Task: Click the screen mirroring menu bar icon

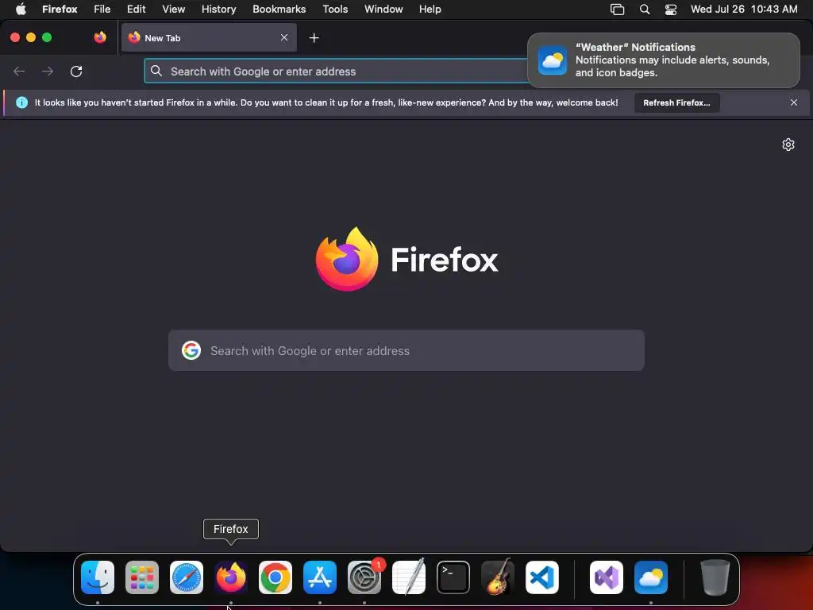Action: pos(617,10)
